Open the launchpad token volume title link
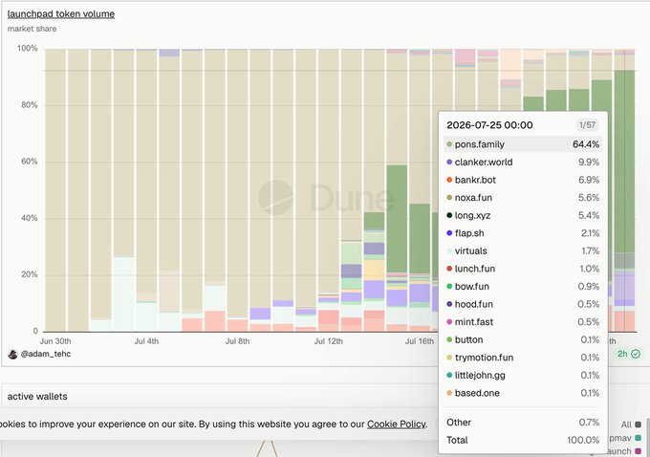Screen dimensions: 650x457 (x=61, y=13)
